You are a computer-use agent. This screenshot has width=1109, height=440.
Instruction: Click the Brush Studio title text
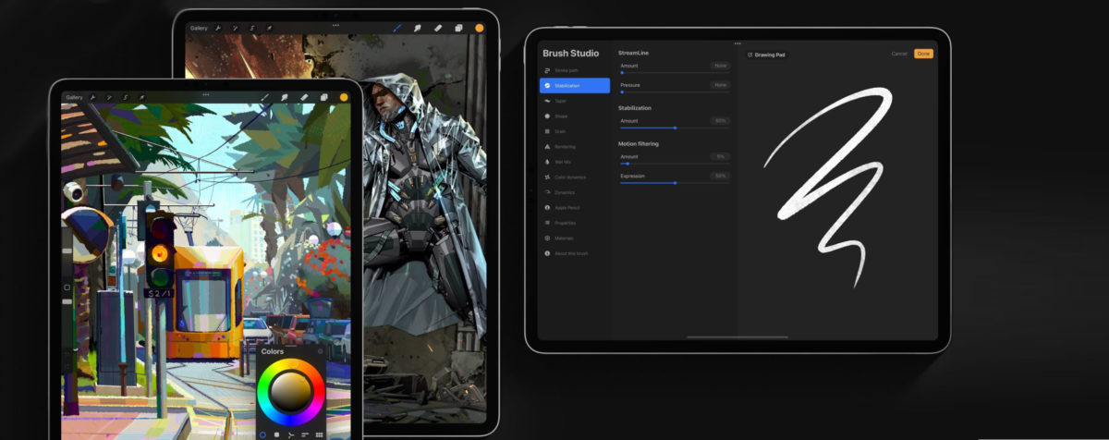tap(570, 54)
